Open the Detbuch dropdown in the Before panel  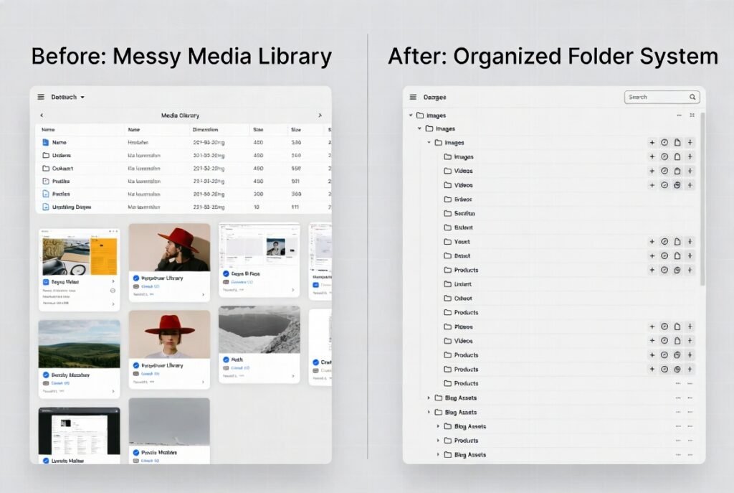tap(68, 97)
